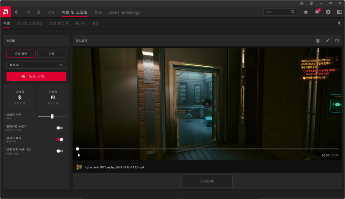Viewport: 345px width, 199px height.
Task: Go back with the left arrow
Action: click(x=17, y=12)
